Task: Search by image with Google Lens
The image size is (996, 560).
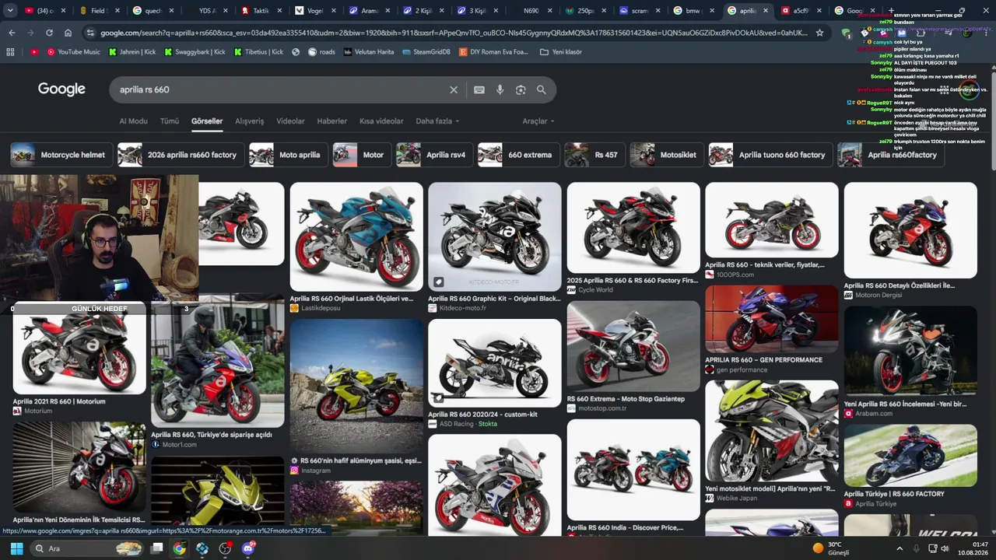Action: (x=521, y=89)
